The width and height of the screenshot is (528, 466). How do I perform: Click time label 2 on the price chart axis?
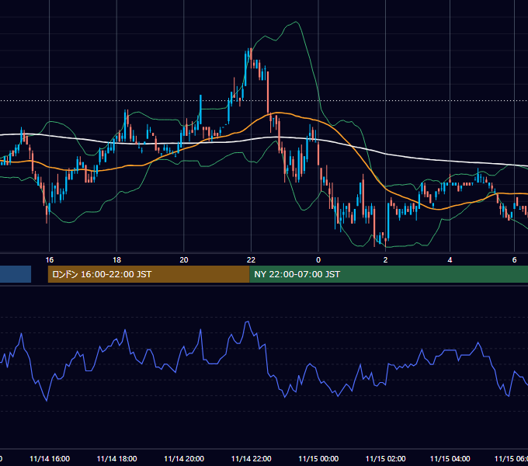(386, 260)
